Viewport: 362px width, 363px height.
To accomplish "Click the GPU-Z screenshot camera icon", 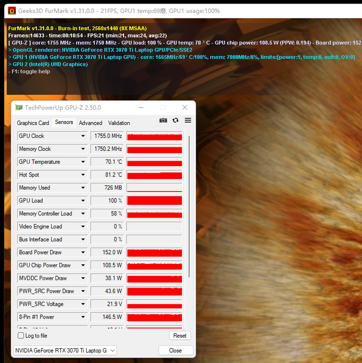I will (x=163, y=121).
